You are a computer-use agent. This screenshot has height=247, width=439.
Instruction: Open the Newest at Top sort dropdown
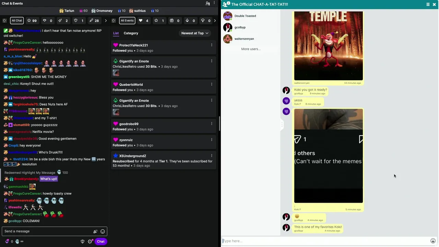click(x=195, y=33)
